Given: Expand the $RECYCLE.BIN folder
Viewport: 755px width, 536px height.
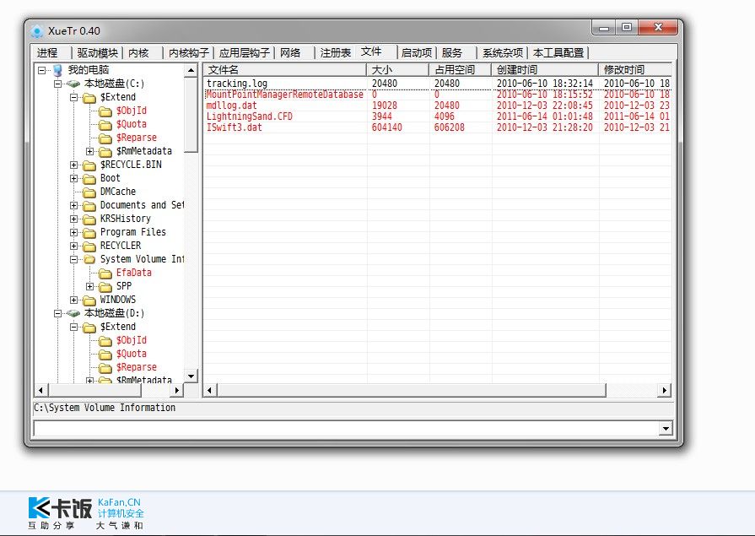Looking at the screenshot, I should 73,165.
